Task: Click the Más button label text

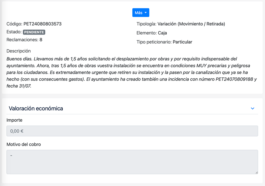Action: [x=139, y=12]
